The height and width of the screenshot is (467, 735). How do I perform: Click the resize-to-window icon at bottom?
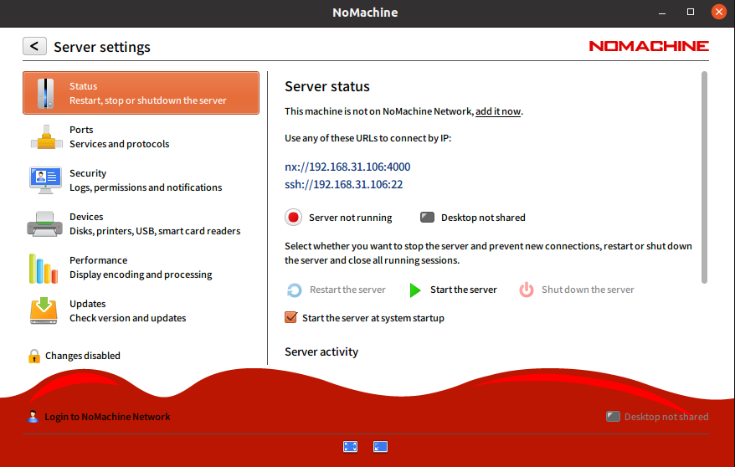click(x=380, y=447)
